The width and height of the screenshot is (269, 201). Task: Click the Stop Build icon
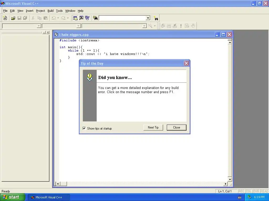pyautogui.click(x=175, y=26)
